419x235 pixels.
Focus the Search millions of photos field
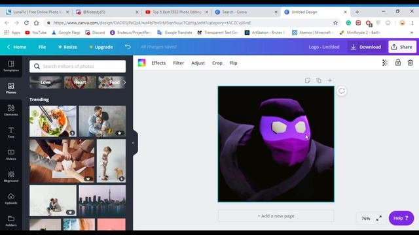click(x=77, y=67)
